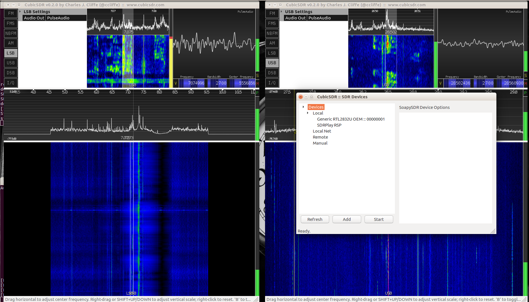Select NBFM mode in right window

(272, 33)
